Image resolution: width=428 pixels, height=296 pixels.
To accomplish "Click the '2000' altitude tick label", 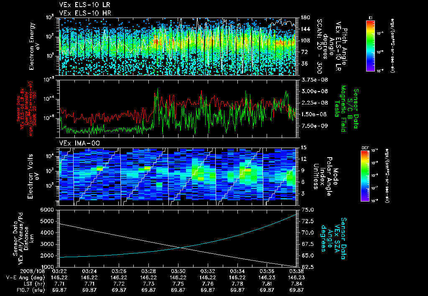I will (47, 255).
